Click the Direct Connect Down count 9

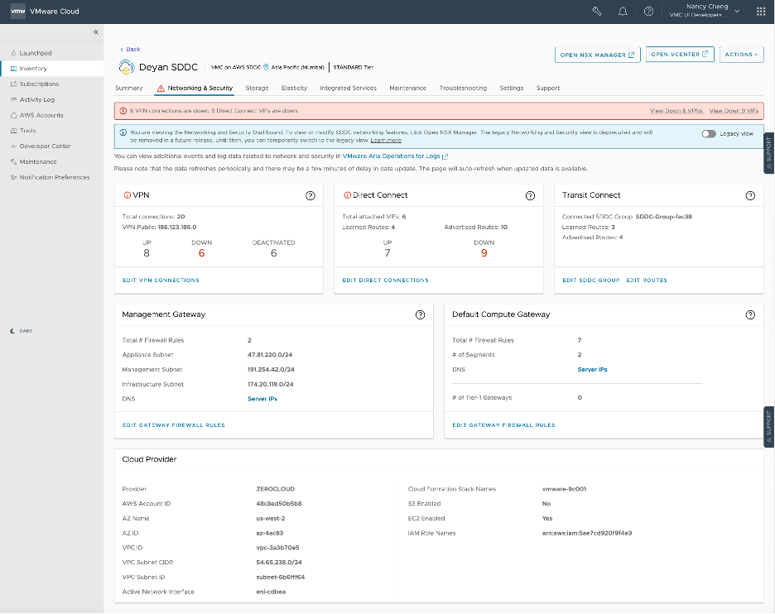[x=484, y=253]
